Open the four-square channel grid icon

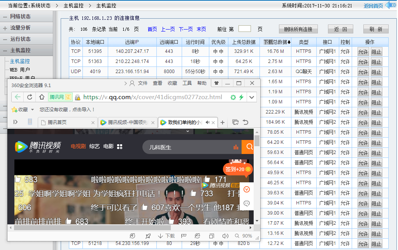(119, 147)
